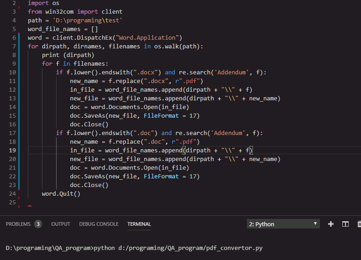Click 'os.walk(path)' in the for loop
This screenshot has height=260, width=361.
coord(177,47)
